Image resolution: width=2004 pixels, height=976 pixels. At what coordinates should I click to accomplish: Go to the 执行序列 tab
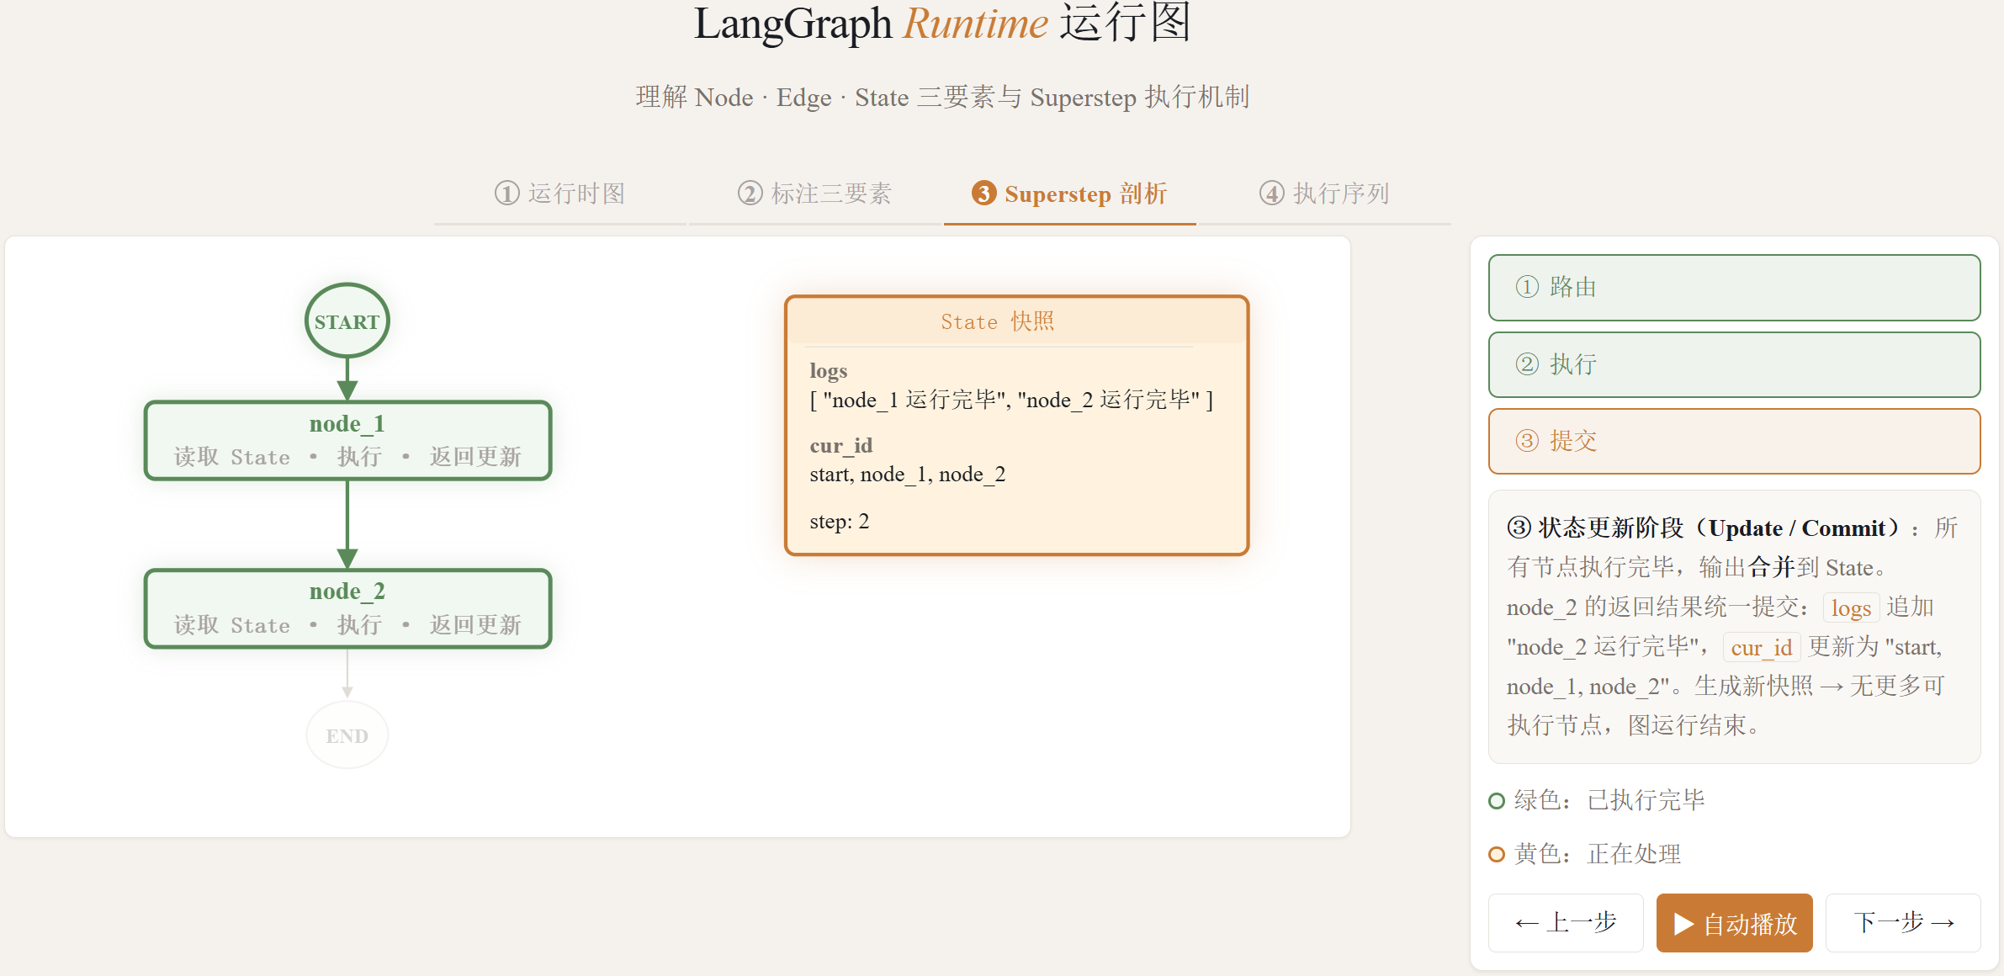tap(1324, 194)
